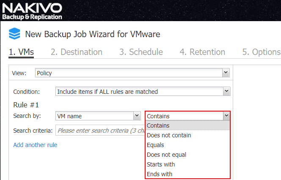281x180 pixels.
Task: Open the Condition dropdown for rule matching
Action: pyautogui.click(x=143, y=91)
